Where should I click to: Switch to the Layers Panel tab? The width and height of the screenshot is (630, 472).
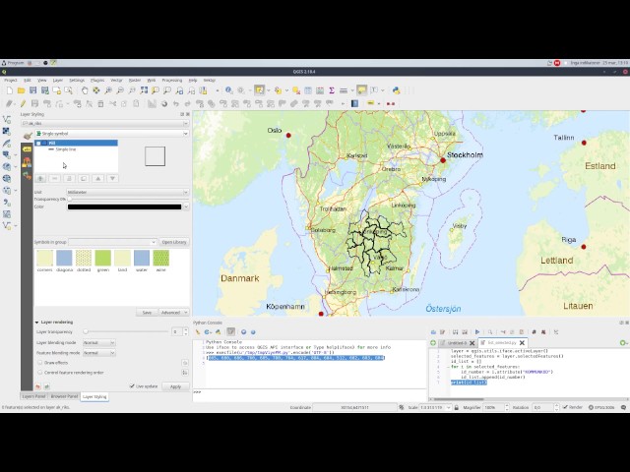33,396
